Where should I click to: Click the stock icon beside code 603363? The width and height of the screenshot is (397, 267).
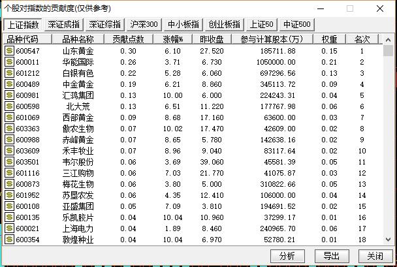click(x=9, y=129)
